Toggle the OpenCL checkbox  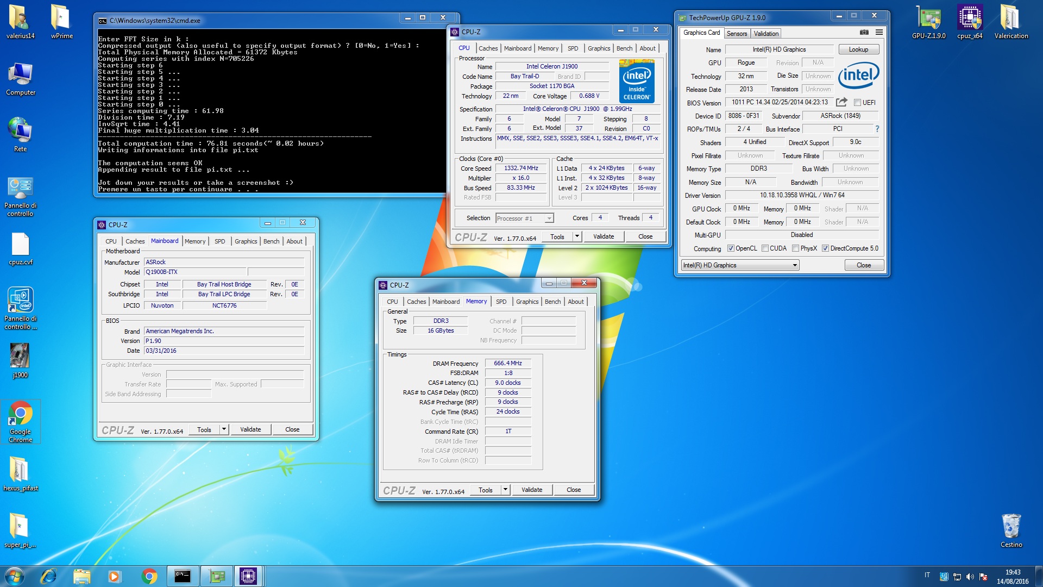[x=731, y=248]
